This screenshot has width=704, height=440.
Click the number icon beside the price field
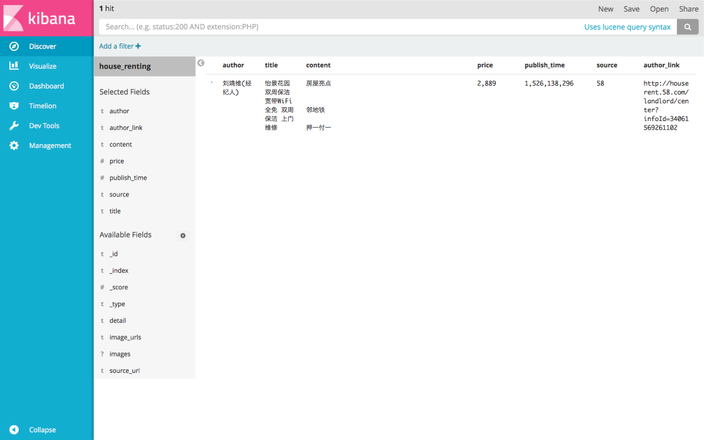[x=102, y=161]
